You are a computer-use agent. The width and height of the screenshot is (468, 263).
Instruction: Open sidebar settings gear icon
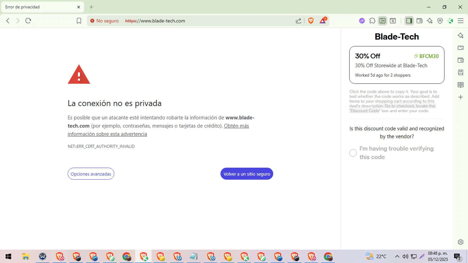[461, 242]
